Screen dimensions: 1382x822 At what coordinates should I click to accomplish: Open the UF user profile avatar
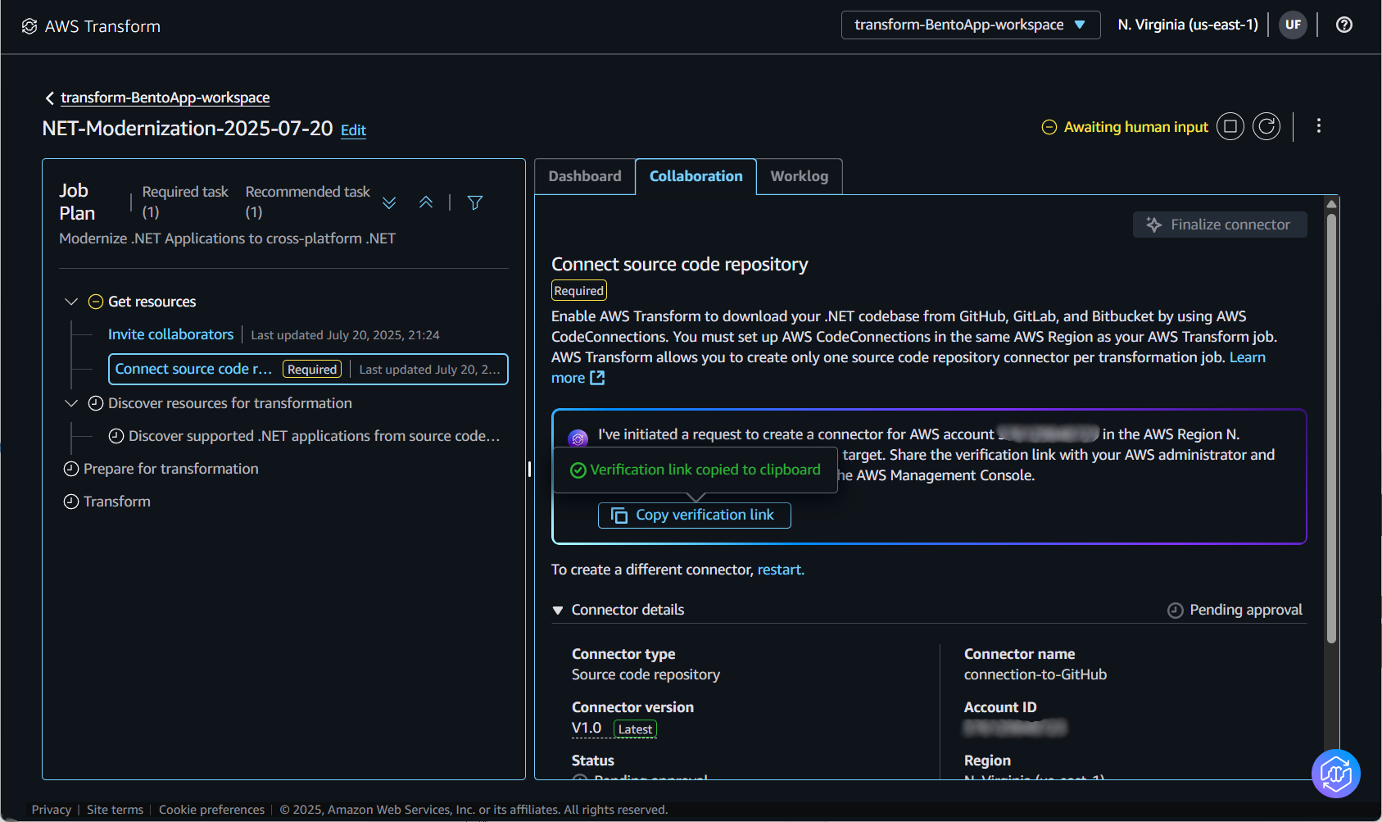(x=1293, y=25)
